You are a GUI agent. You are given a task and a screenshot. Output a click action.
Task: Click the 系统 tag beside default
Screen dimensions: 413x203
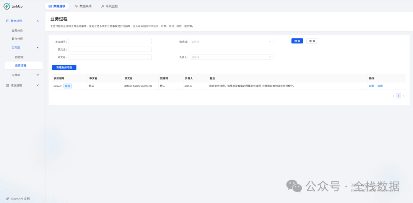coord(67,86)
